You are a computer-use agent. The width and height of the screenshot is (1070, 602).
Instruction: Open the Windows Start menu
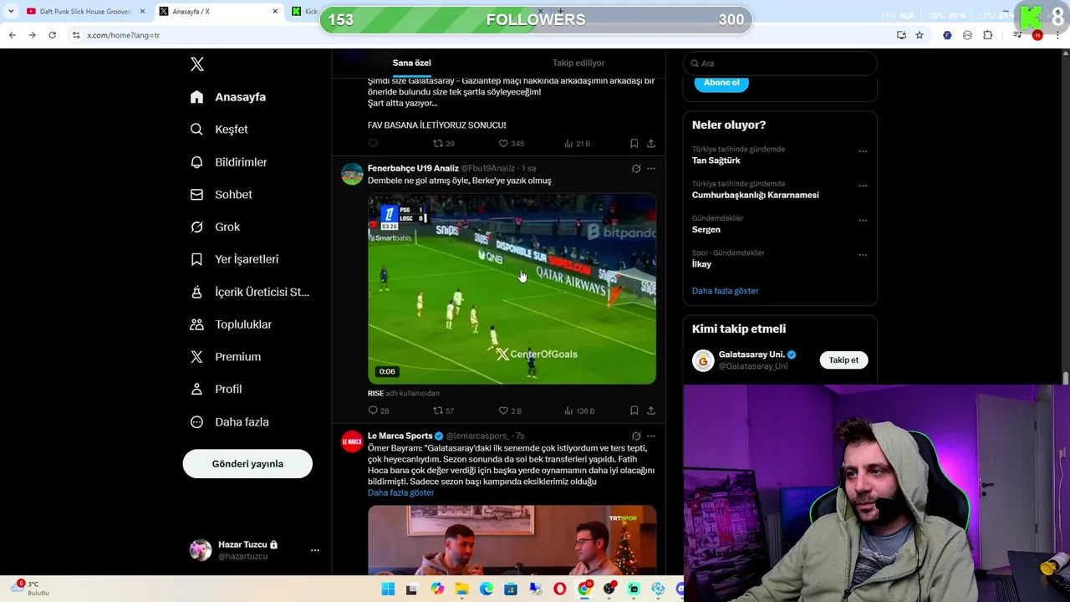[x=388, y=589]
